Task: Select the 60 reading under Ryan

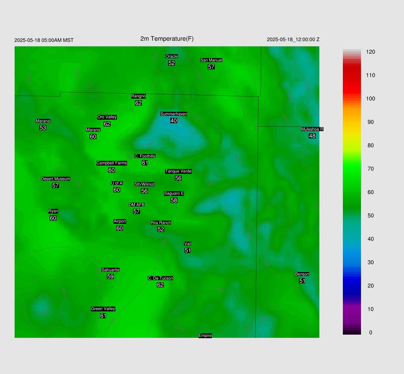Action: pyautogui.click(x=53, y=218)
